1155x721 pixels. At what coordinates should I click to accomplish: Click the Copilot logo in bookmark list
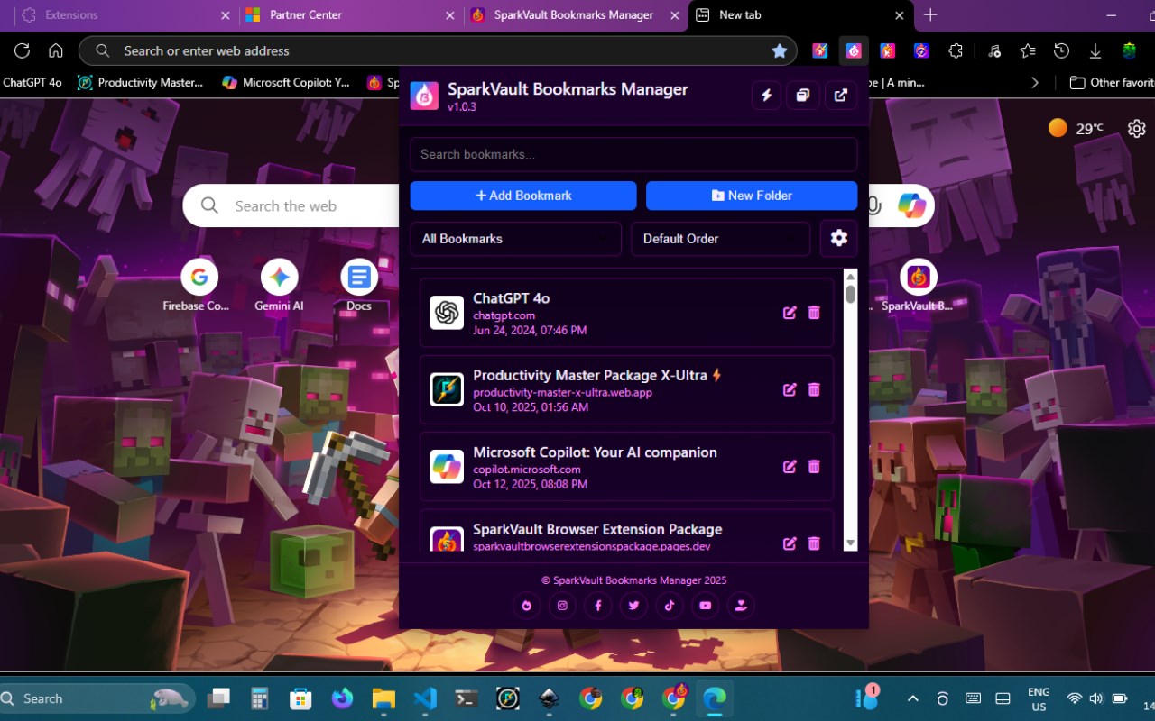tap(447, 466)
